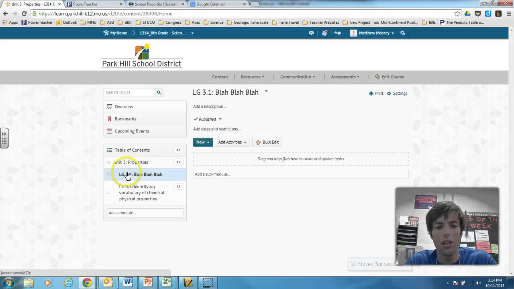Click the Bulk Edit button
This screenshot has width=514, height=289.
coord(267,142)
